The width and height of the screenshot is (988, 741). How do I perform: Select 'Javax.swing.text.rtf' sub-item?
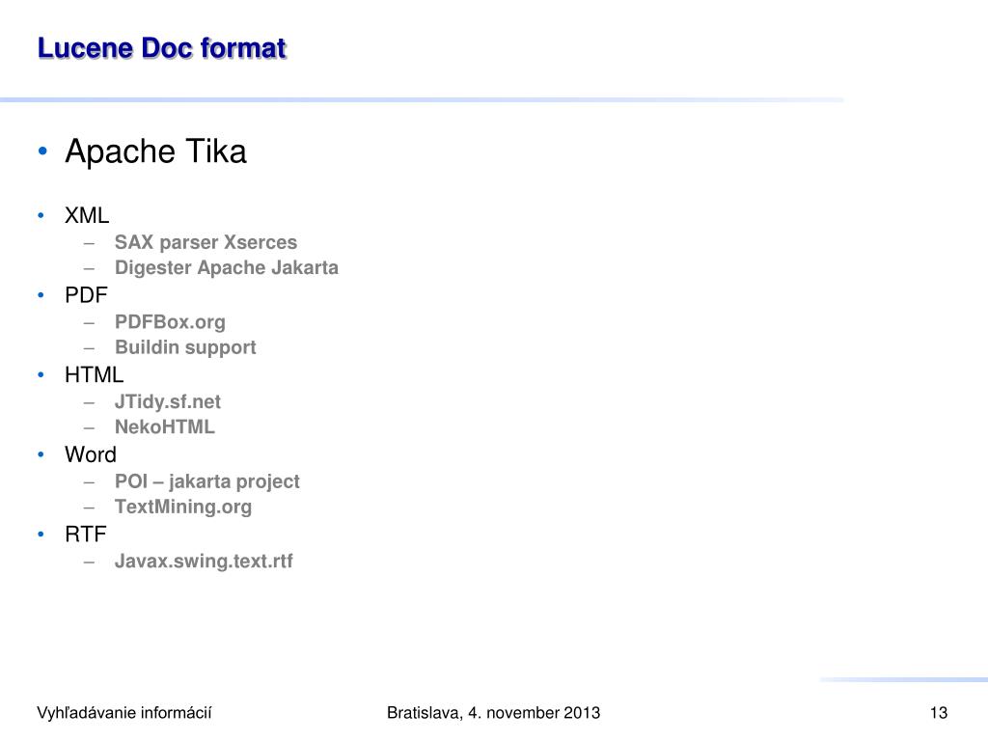pyautogui.click(x=204, y=561)
